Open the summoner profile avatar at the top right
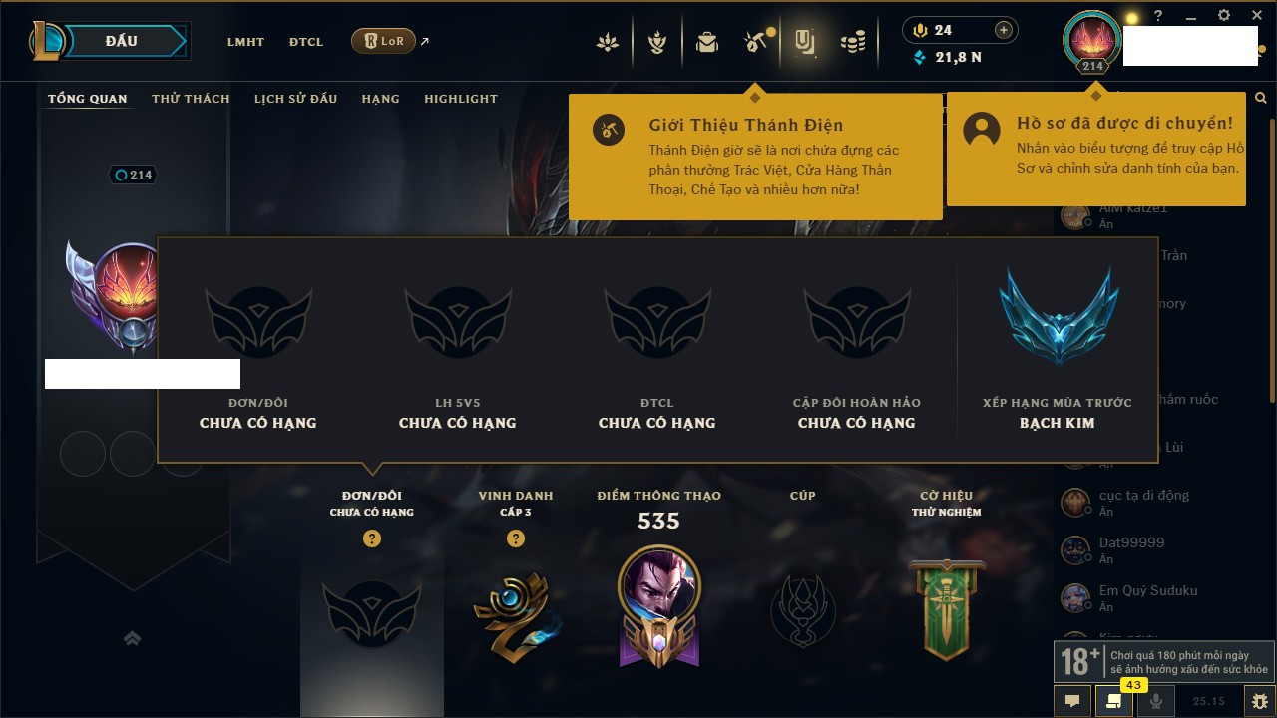1277x718 pixels. pyautogui.click(x=1092, y=40)
